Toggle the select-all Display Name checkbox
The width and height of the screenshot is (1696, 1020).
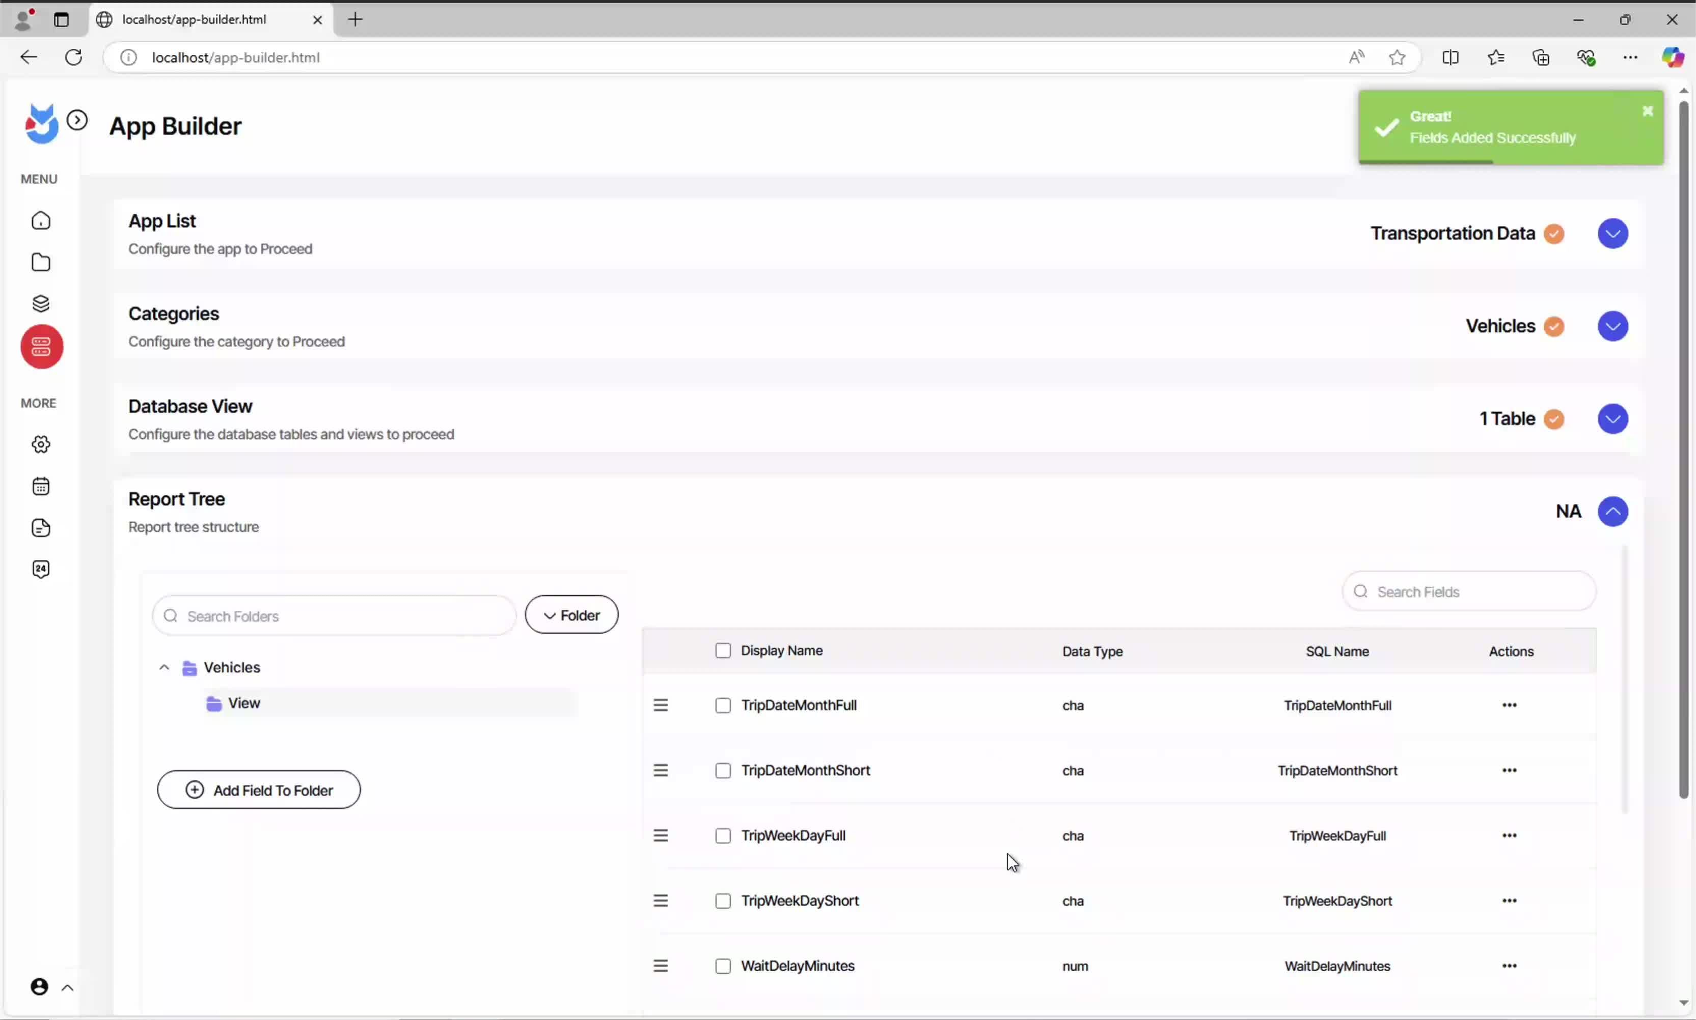coord(722,651)
